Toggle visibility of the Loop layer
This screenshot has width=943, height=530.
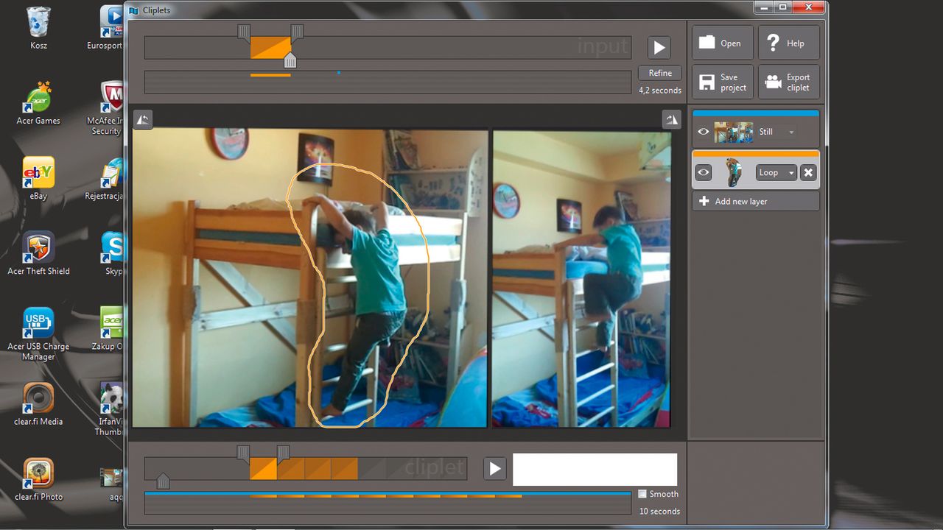(704, 172)
